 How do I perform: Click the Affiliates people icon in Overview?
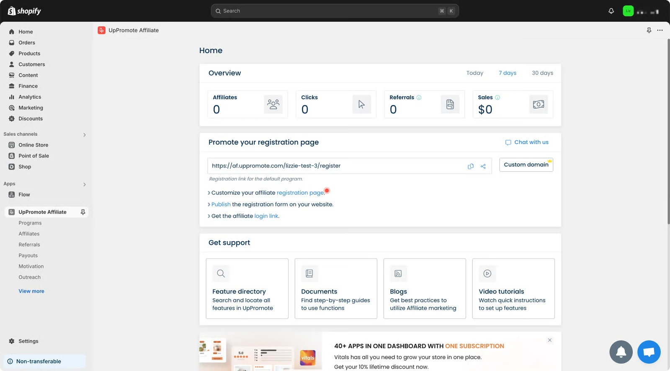(273, 104)
